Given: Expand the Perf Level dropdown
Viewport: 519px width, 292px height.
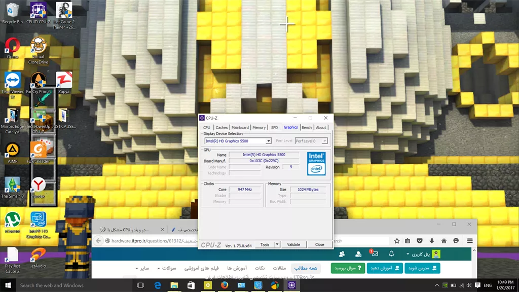Looking at the screenshot, I should pyautogui.click(x=325, y=141).
